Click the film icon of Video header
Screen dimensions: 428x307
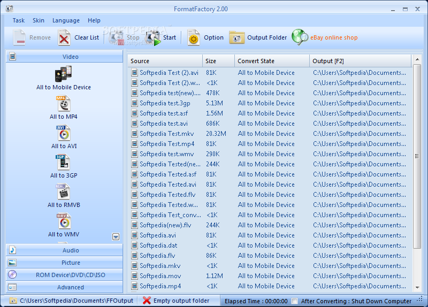tap(12, 57)
